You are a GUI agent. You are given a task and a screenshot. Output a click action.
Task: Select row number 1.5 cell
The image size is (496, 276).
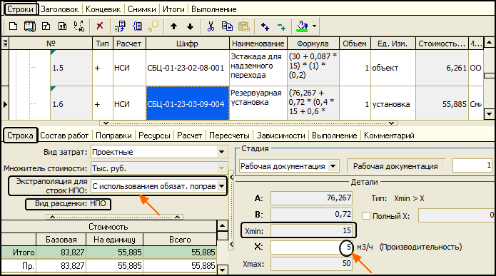coord(71,68)
